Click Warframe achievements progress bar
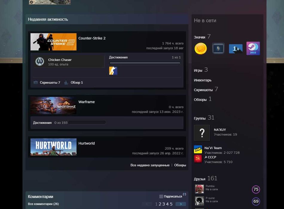Screen dimensions: 284x209 (87, 123)
